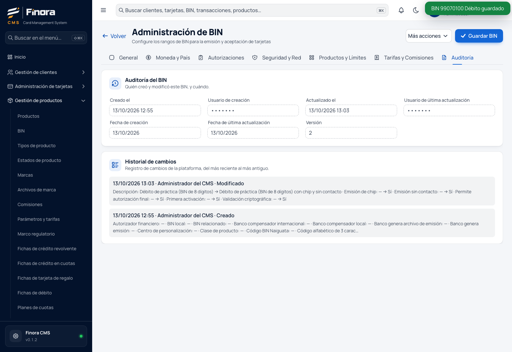Open Parámetros y tarifas item
512x352 pixels.
[39, 219]
